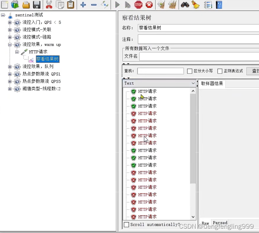
Task: Click the Toggle enable/disable icon
Action: [x=105, y=5]
